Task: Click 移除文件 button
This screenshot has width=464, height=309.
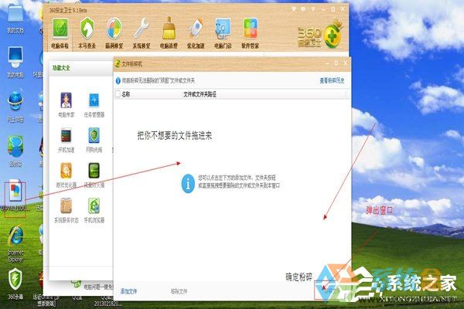Action: [179, 291]
